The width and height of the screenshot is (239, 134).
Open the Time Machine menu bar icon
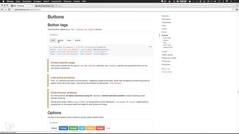click(x=219, y=1)
